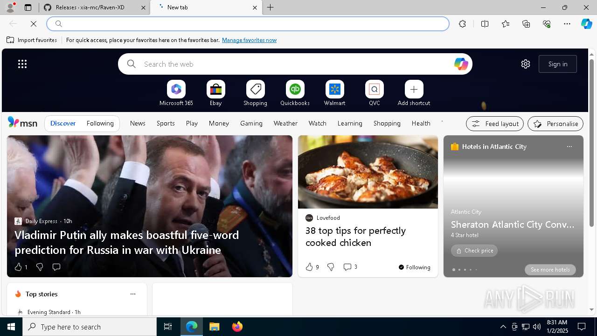Click Import favorites
This screenshot has height=336, width=597.
pyautogui.click(x=32, y=40)
